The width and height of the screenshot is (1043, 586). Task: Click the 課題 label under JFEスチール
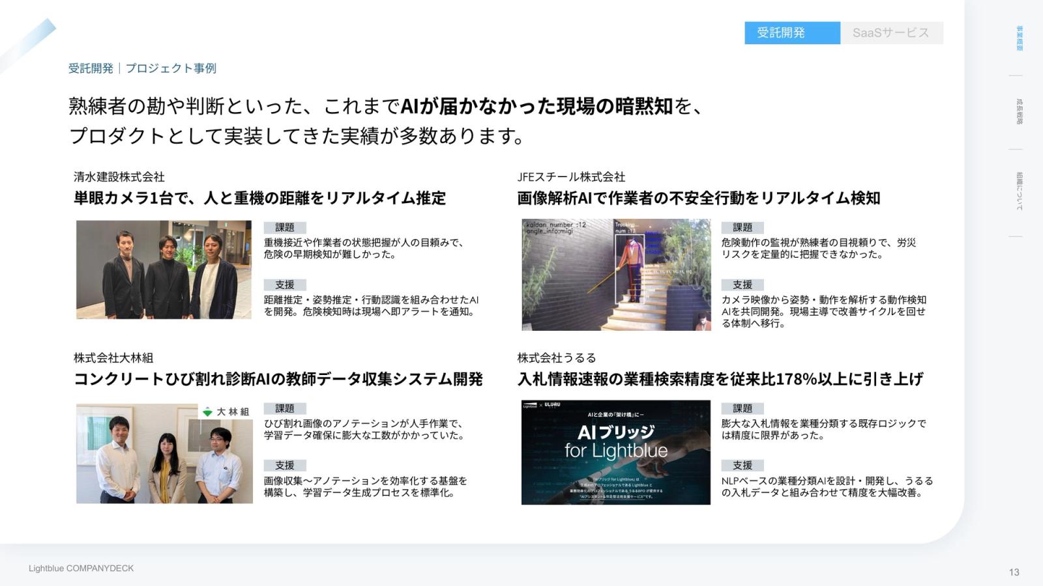[742, 227]
